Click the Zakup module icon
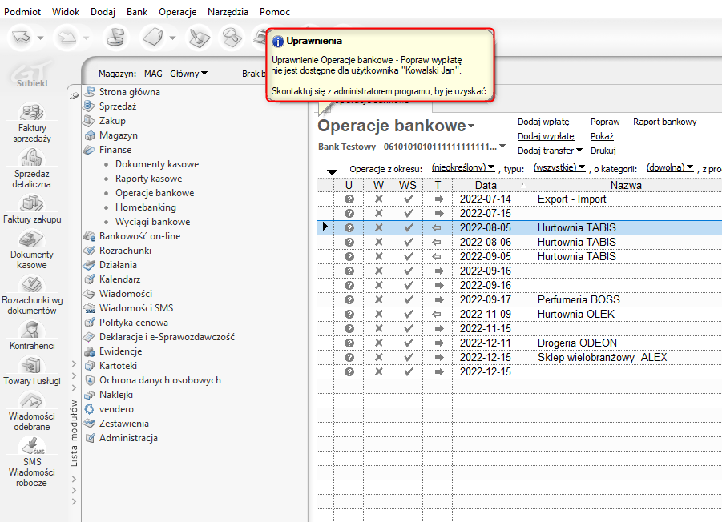 coord(89,121)
